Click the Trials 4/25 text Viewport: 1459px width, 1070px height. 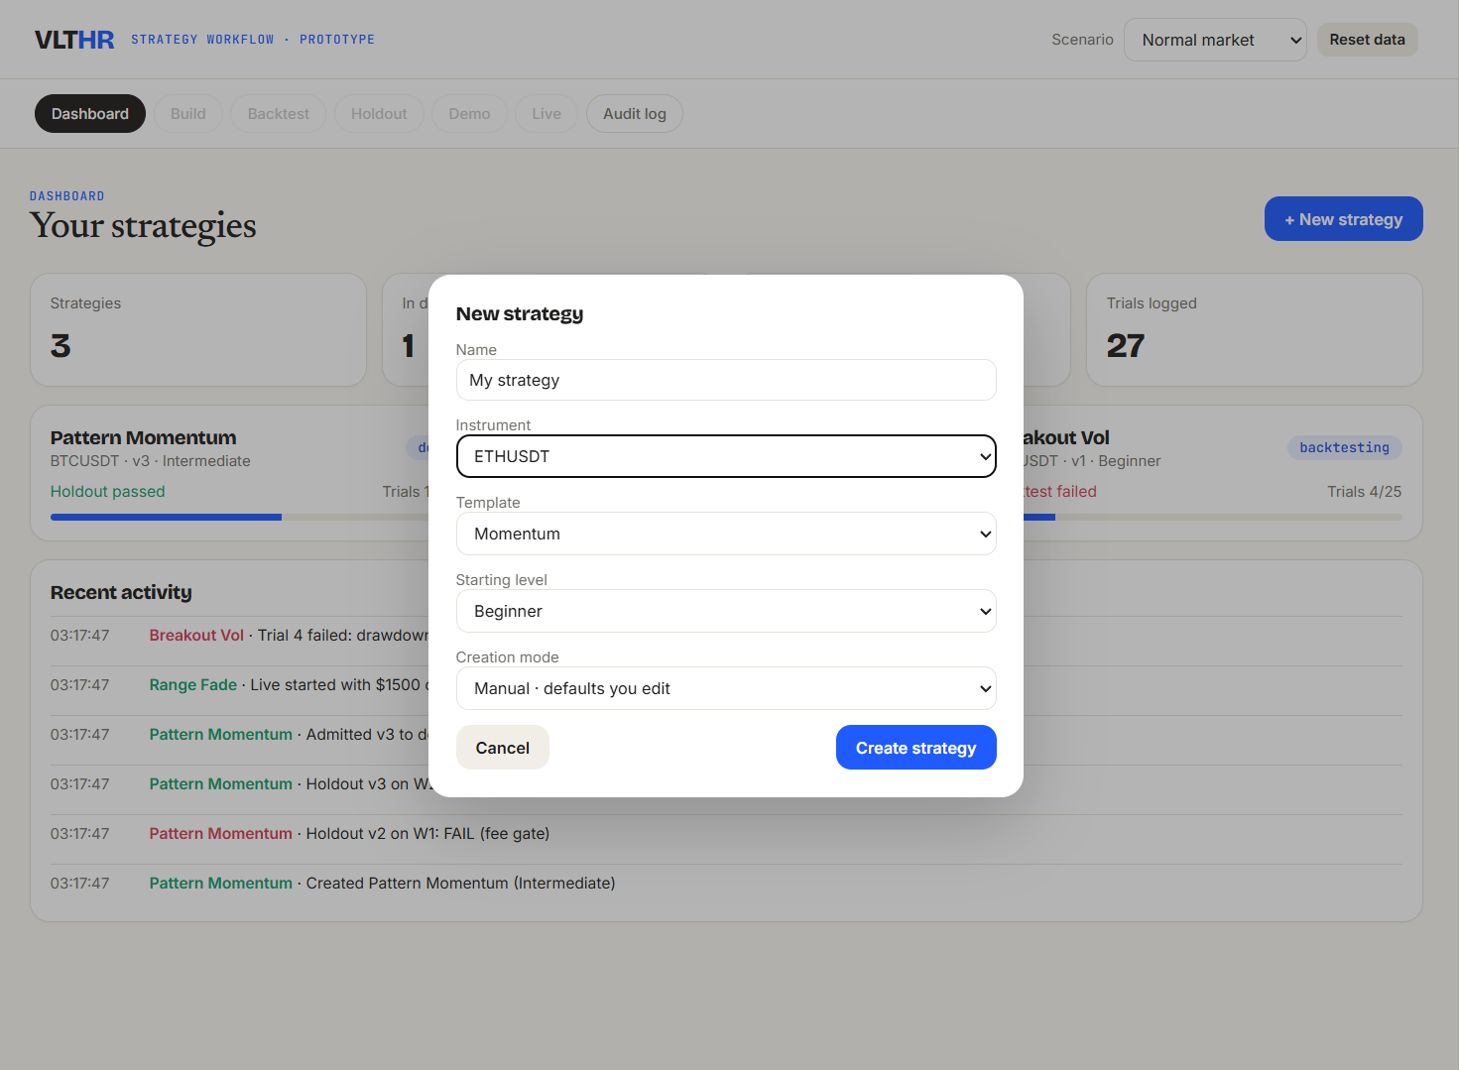(x=1365, y=492)
